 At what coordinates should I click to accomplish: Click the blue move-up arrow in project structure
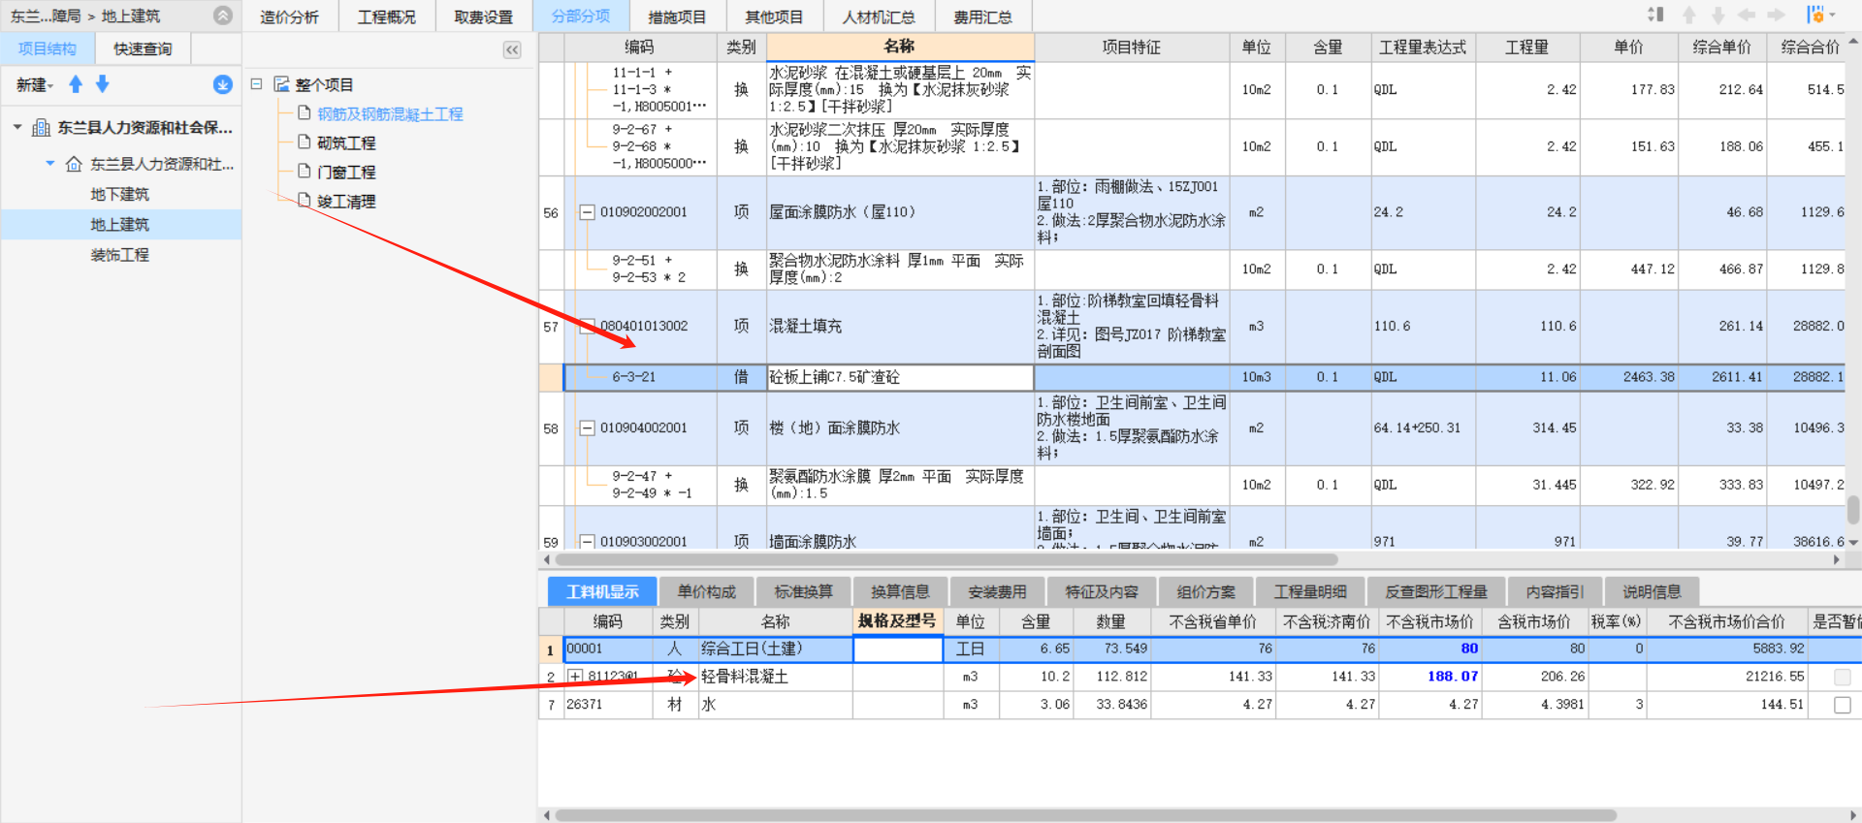(x=76, y=84)
